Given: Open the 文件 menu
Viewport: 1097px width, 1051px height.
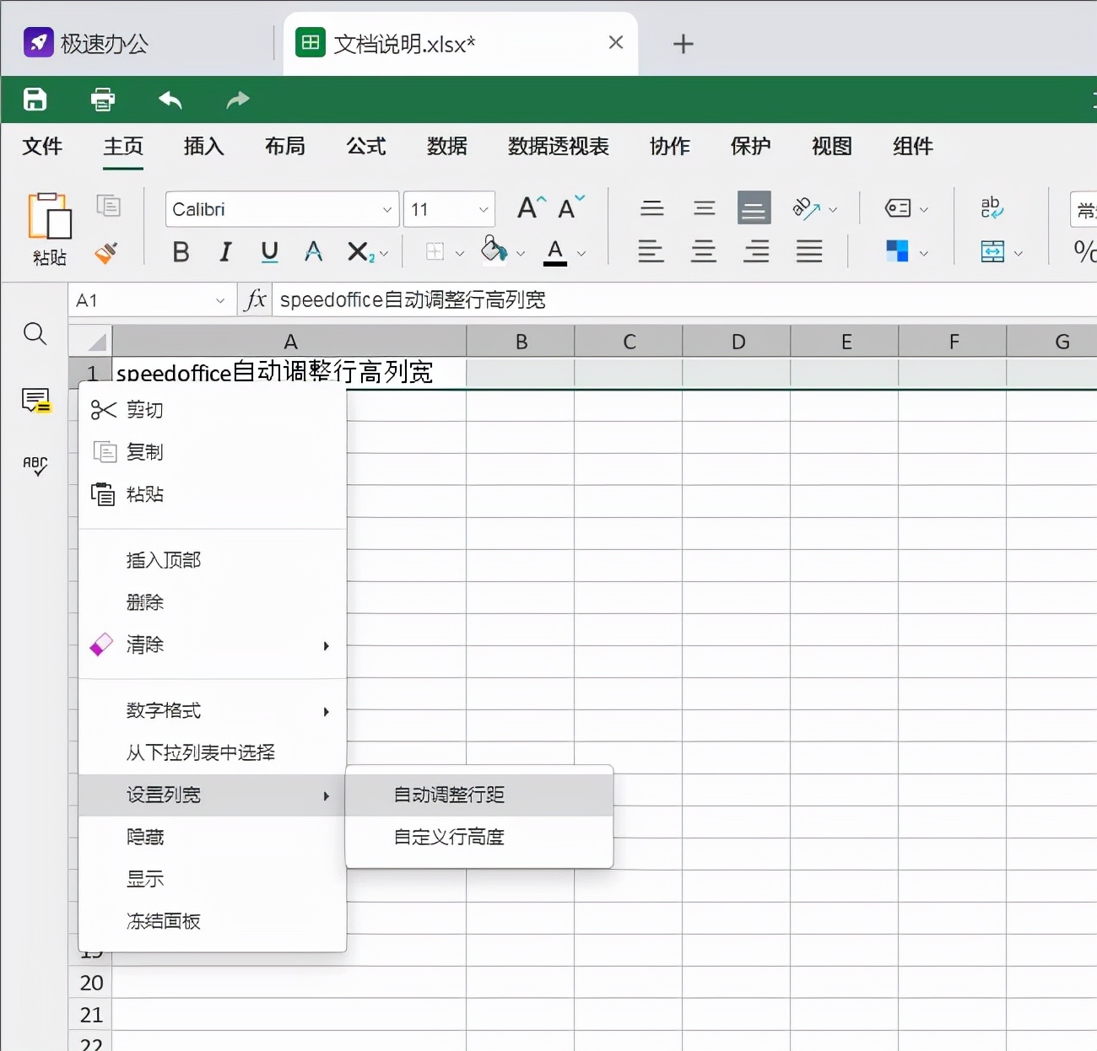Looking at the screenshot, I should [42, 146].
